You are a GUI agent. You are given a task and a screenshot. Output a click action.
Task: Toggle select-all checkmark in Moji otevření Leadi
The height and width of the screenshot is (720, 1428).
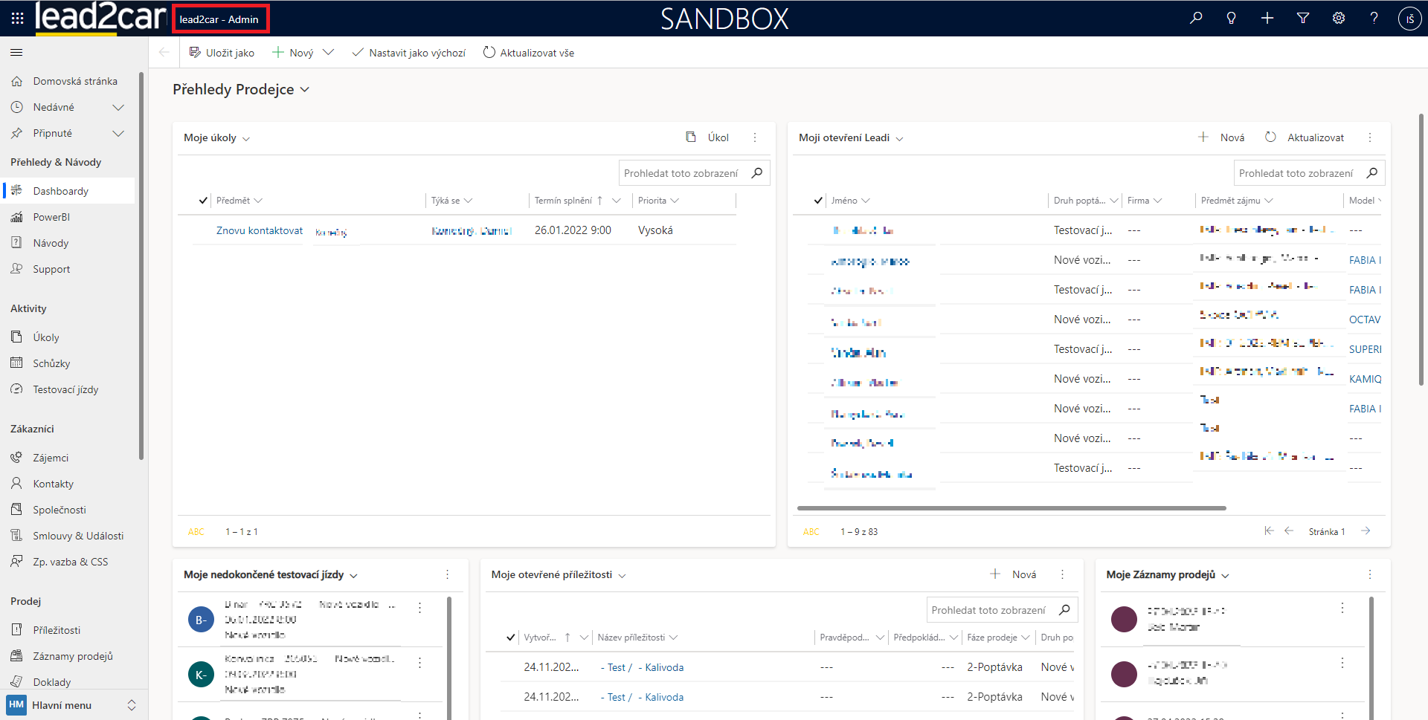(818, 201)
